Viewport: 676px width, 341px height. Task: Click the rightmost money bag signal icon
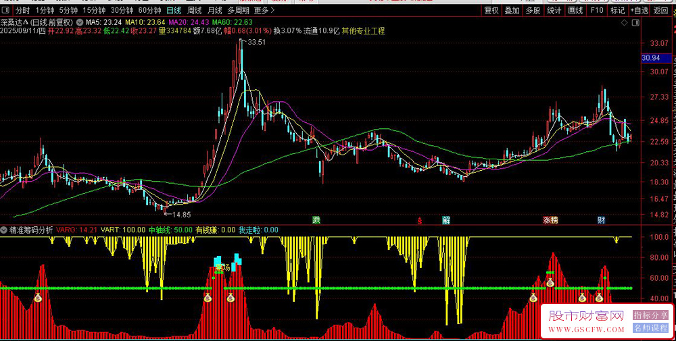pyautogui.click(x=599, y=296)
